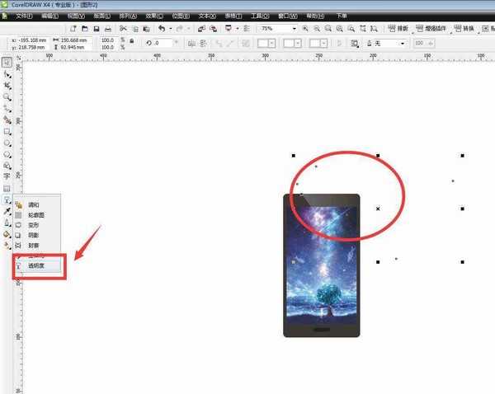
Task: Open the 75% zoom level dropdown
Action: click(295, 29)
